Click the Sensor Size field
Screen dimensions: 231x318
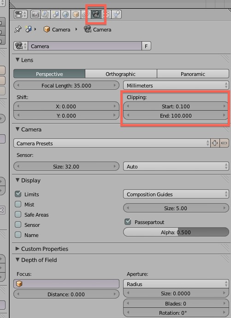[x=66, y=167]
